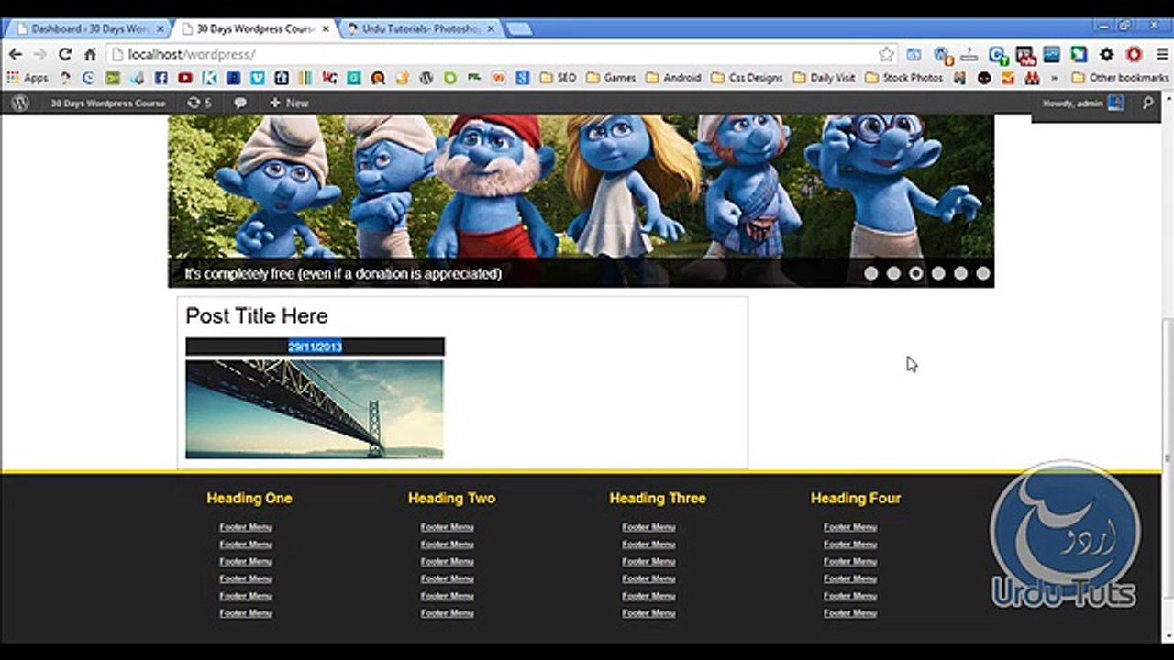Image resolution: width=1174 pixels, height=660 pixels.
Task: Open the + New content menu
Action: (289, 104)
